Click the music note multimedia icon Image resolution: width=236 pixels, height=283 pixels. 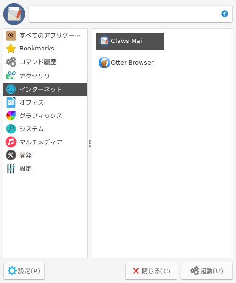pos(11,142)
